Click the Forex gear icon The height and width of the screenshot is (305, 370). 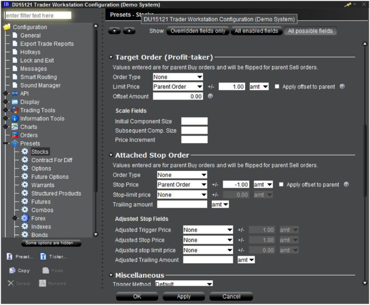point(25,218)
